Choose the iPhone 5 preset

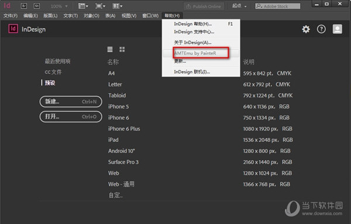[x=118, y=107]
